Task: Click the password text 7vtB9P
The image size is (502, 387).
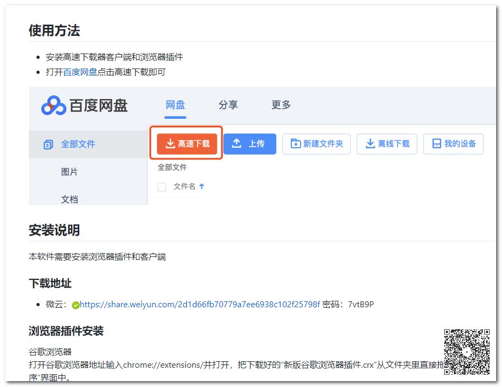Action: point(361,304)
